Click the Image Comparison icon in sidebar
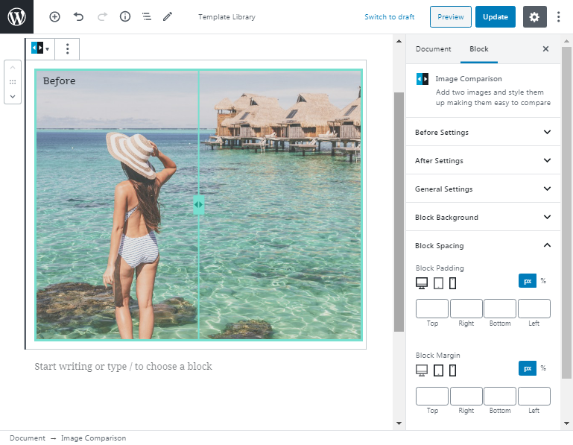This screenshot has width=573, height=445. (x=422, y=78)
